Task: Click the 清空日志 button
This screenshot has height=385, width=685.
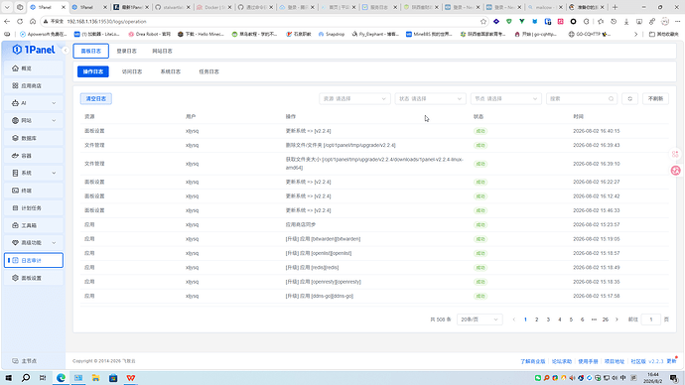Action: tap(96, 98)
